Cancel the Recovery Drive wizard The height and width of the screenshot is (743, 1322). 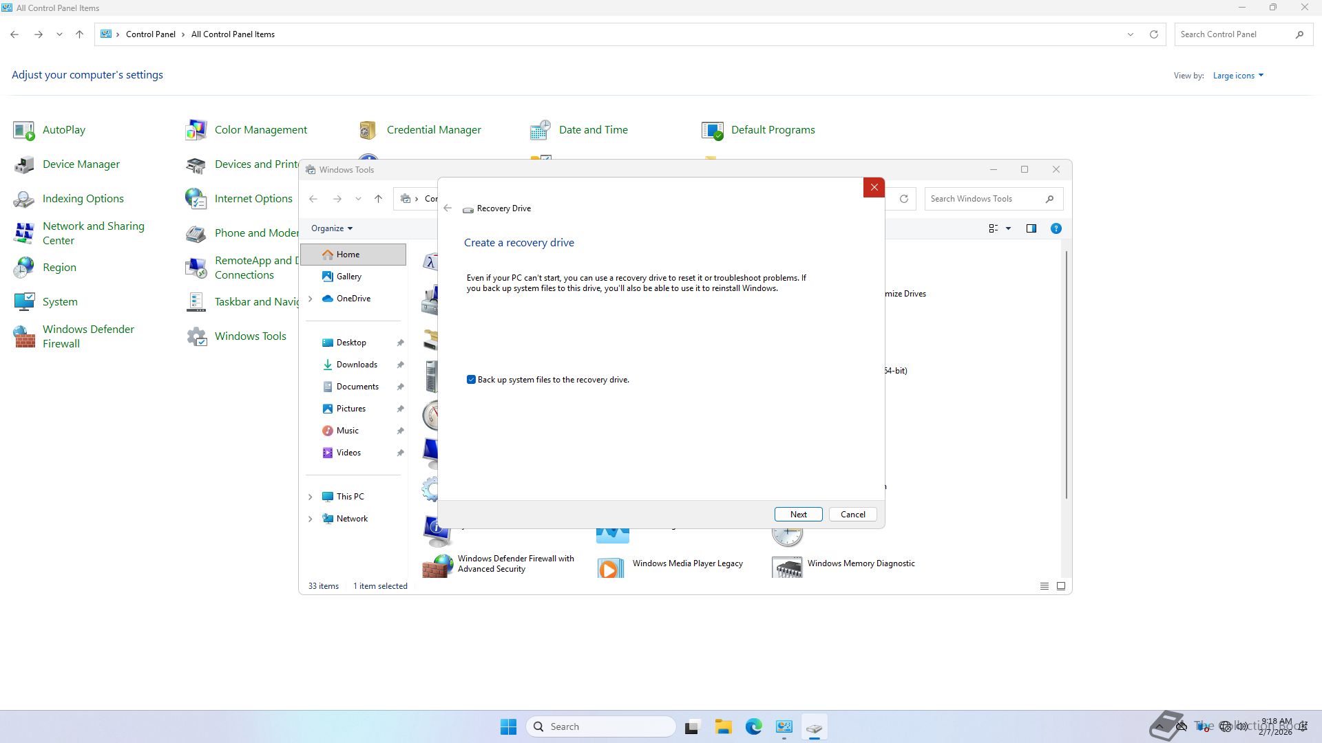point(852,515)
